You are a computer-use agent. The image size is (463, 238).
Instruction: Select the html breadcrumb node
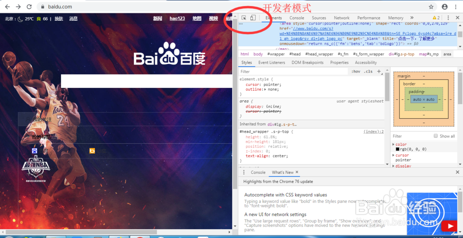pos(245,54)
